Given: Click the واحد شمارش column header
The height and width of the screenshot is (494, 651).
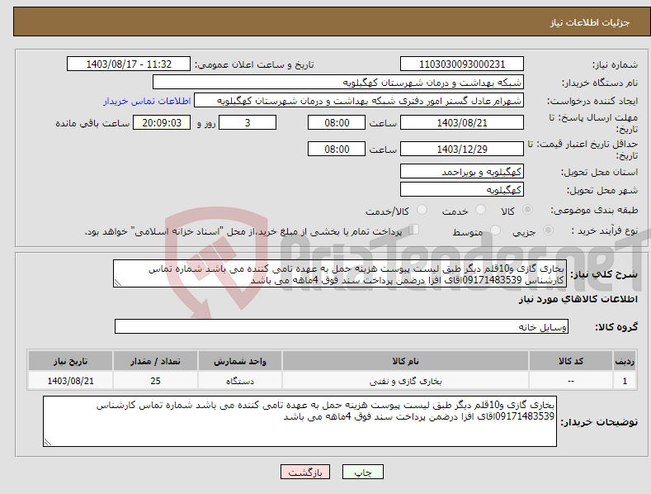Looking at the screenshot, I should (x=240, y=361).
